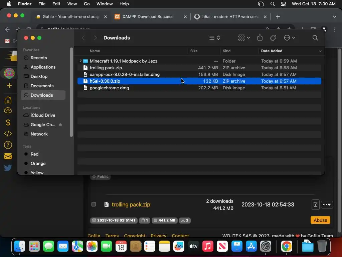The width and height of the screenshot is (342, 257).
Task: Click the Abuse button on Gofile
Action: tap(320, 220)
